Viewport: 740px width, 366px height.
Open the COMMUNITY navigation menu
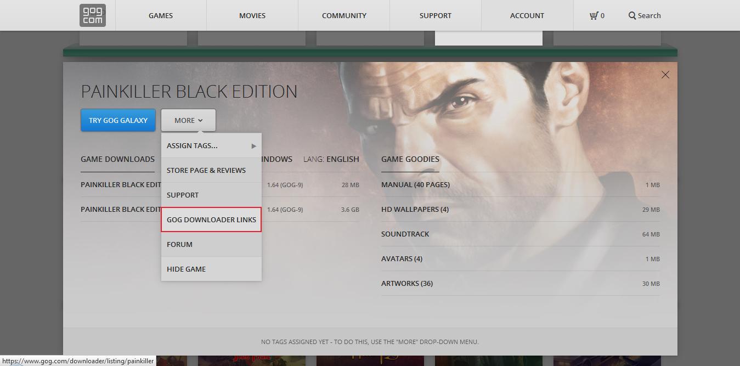[x=344, y=15]
